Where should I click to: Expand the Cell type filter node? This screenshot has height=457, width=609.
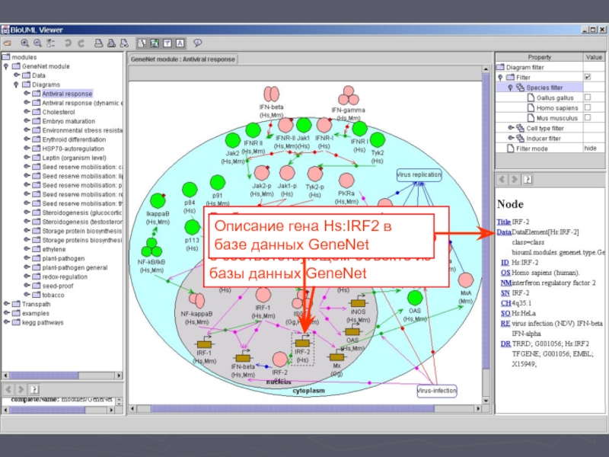click(x=510, y=128)
